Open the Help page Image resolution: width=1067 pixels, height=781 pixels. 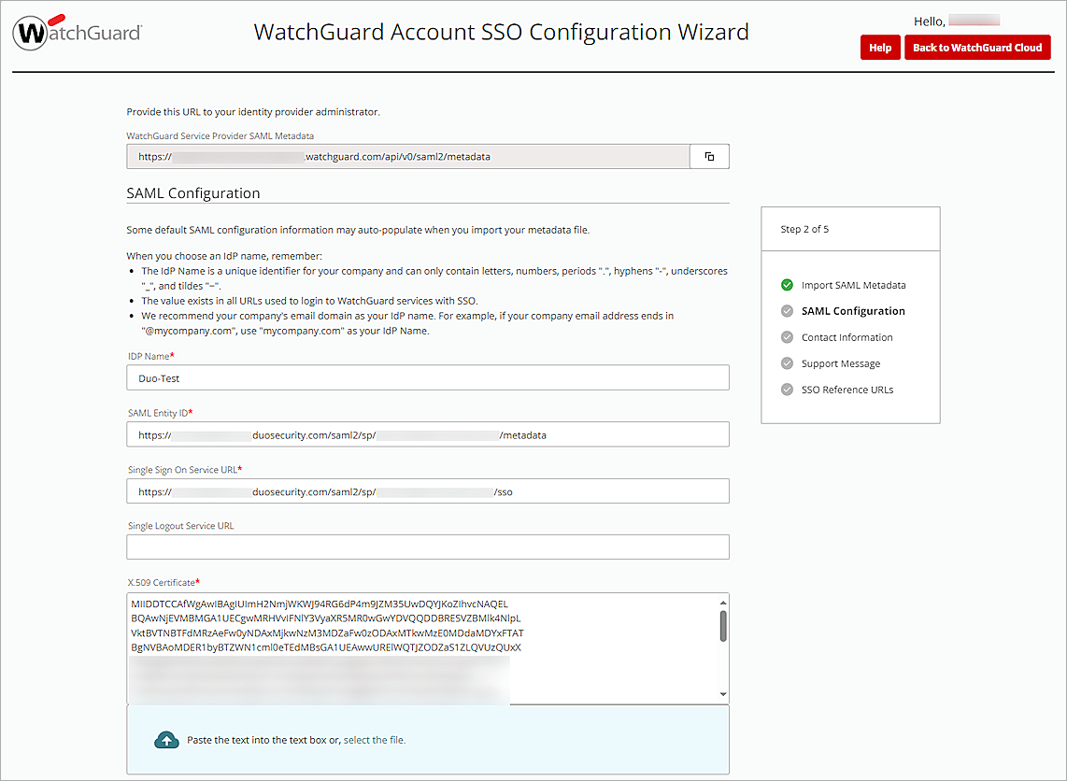click(x=879, y=47)
